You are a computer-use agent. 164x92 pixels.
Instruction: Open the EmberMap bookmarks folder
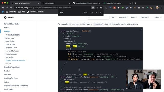click(x=11, y=12)
